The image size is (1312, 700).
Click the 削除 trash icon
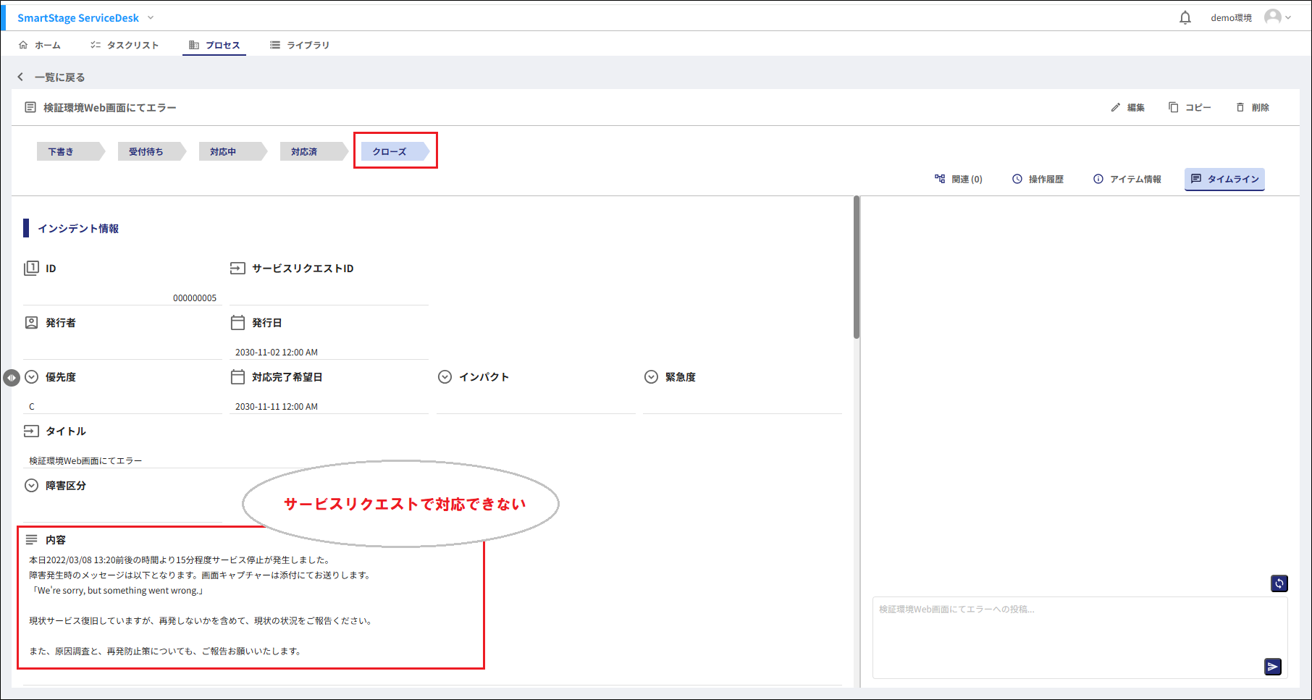(x=1240, y=107)
